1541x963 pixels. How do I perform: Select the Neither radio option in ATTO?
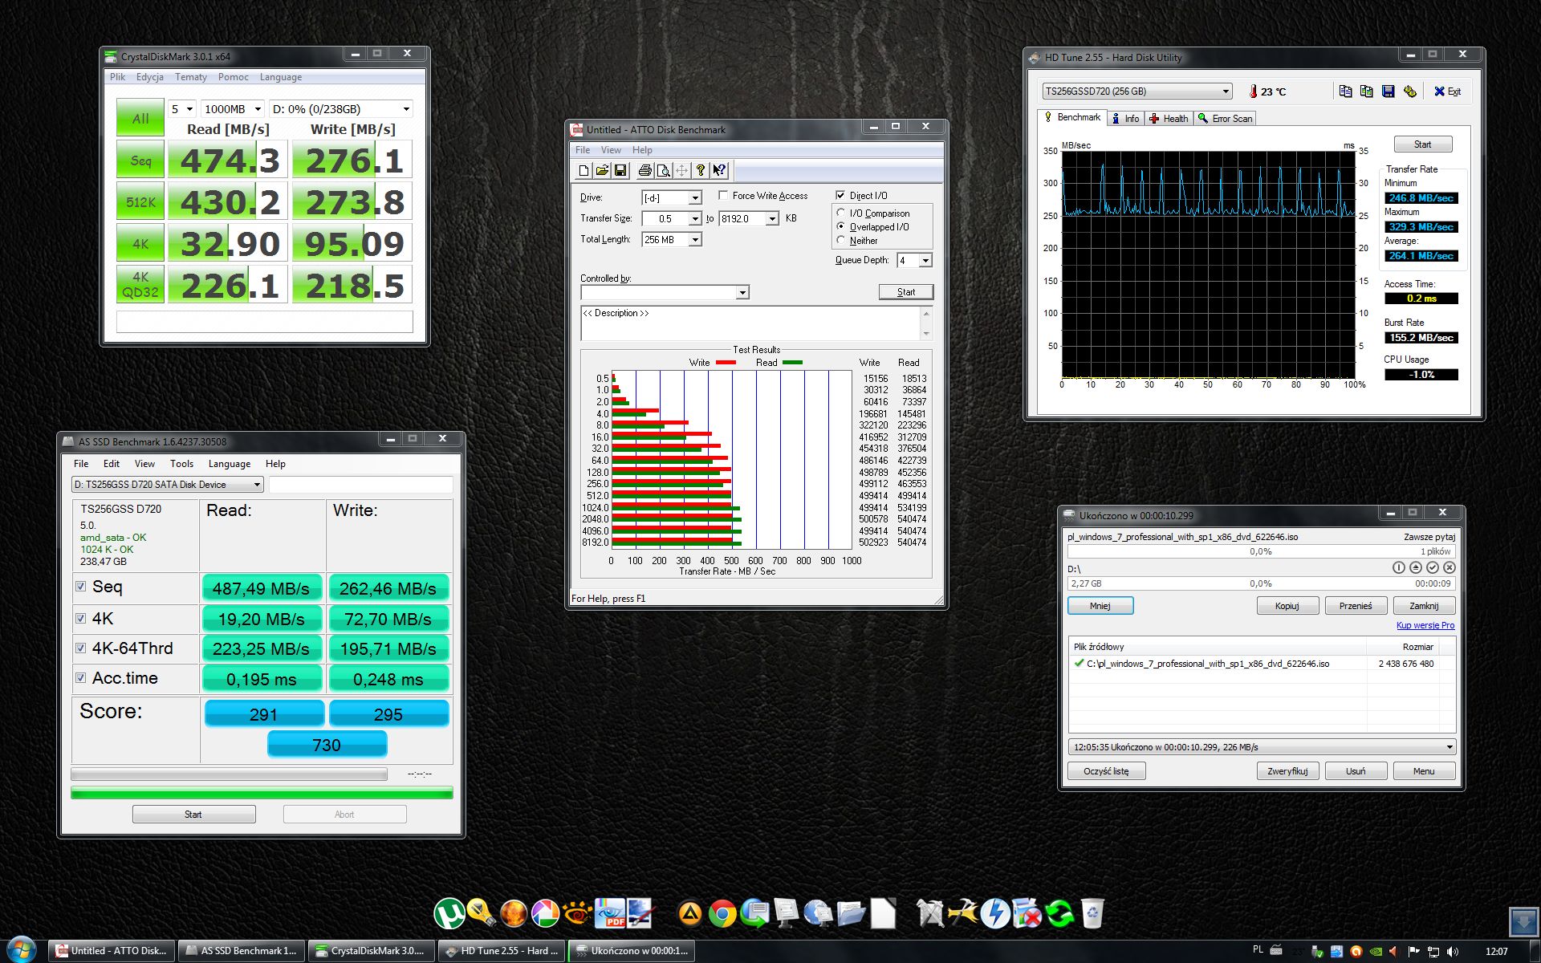coord(840,240)
